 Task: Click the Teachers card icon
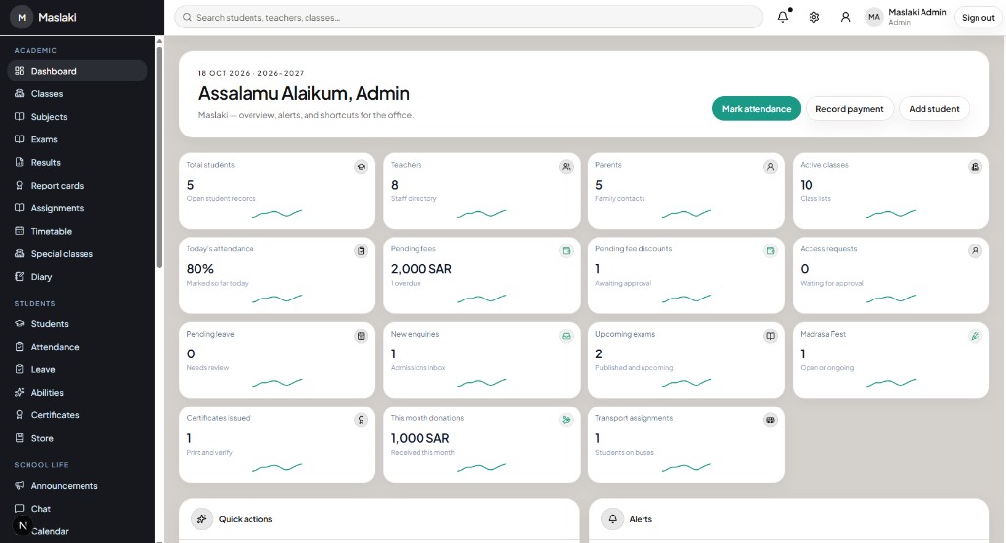(x=566, y=167)
